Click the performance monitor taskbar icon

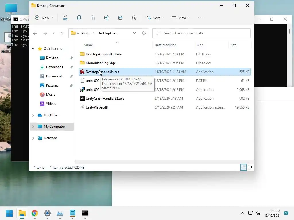pos(60,213)
